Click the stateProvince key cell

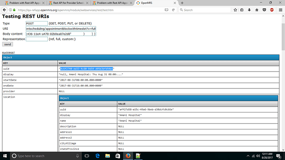tap(88, 149)
